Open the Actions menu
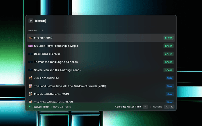Image resolution: width=202 pixels, height=126 pixels. (157, 107)
